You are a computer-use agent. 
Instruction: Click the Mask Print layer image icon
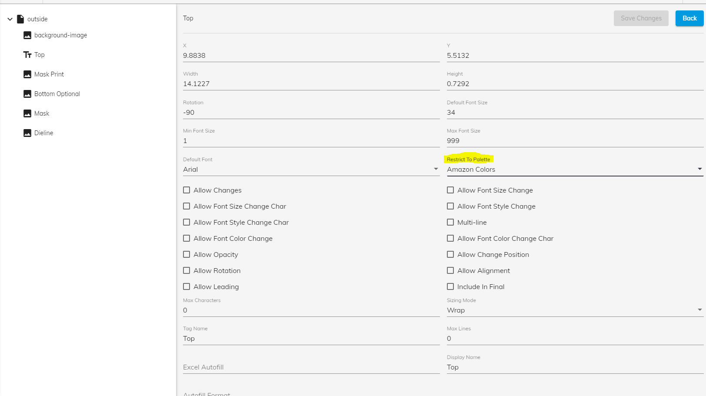27,74
